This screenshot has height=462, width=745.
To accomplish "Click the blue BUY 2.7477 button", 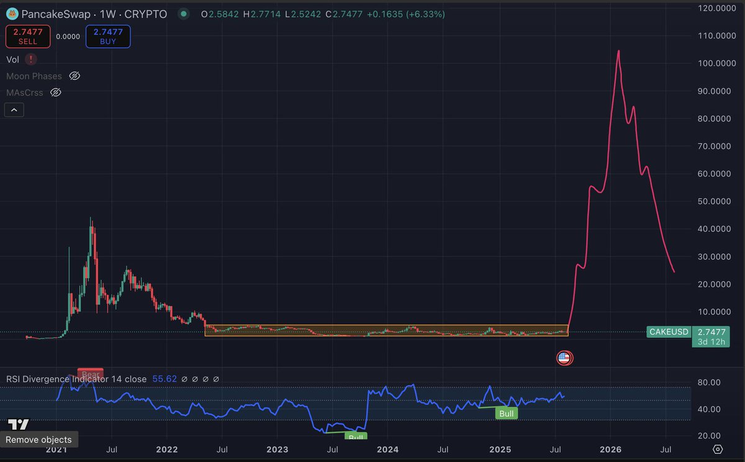I will pos(108,37).
